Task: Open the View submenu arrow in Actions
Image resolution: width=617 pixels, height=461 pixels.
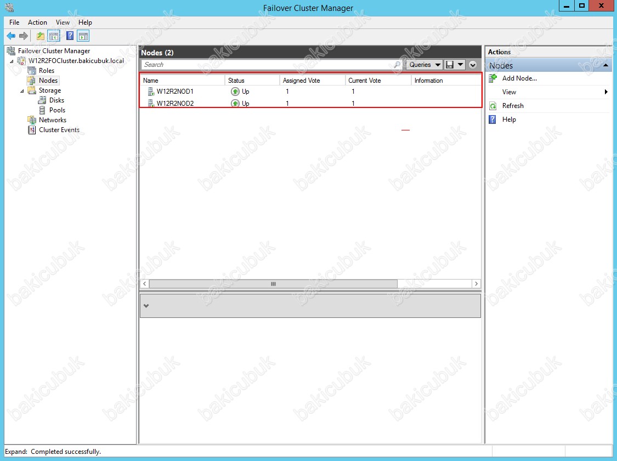Action: click(606, 92)
